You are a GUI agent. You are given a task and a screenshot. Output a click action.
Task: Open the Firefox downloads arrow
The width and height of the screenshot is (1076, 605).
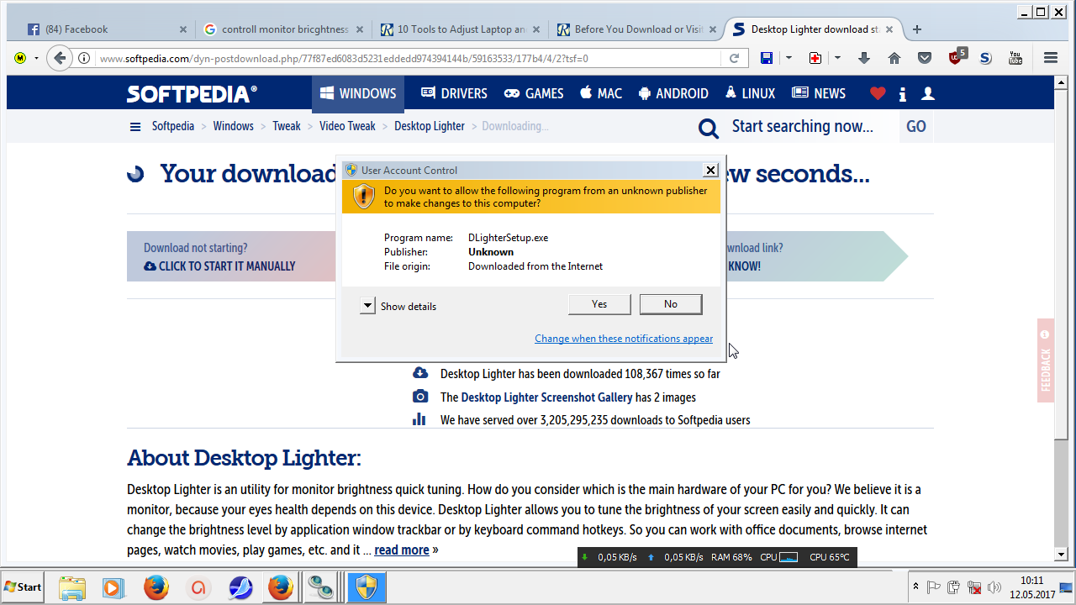point(864,58)
